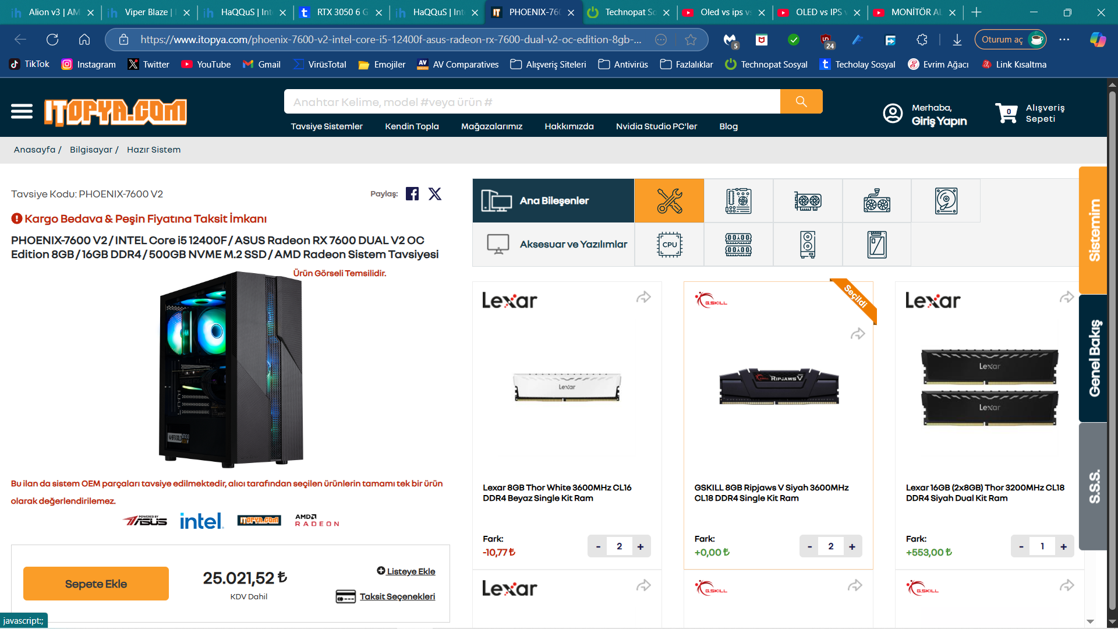Open the VirüsTotal bookmark
Screen dimensions: 1118x629
320,65
